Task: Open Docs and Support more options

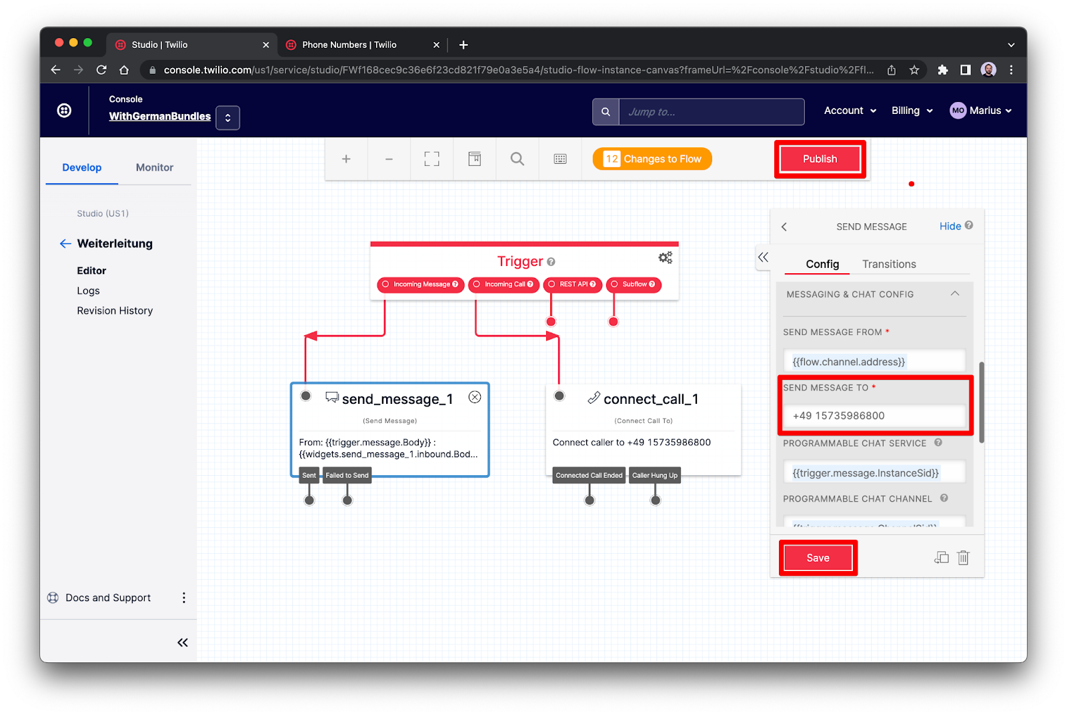Action: [x=184, y=598]
